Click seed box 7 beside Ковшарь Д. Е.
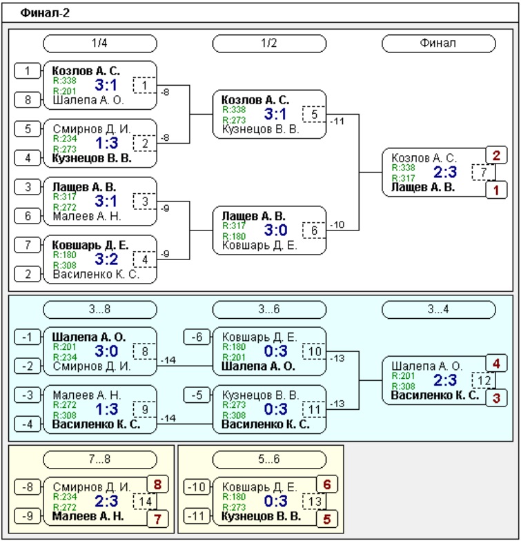This screenshot has width=521, height=541. point(28,245)
